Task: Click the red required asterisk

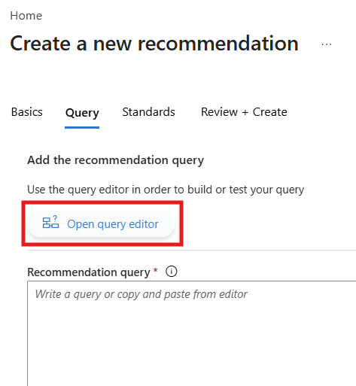Action: [156, 271]
